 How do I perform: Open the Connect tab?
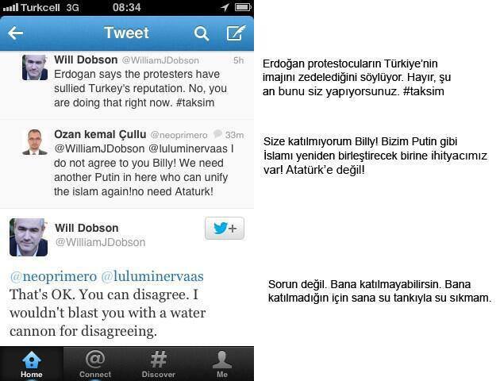click(95, 364)
